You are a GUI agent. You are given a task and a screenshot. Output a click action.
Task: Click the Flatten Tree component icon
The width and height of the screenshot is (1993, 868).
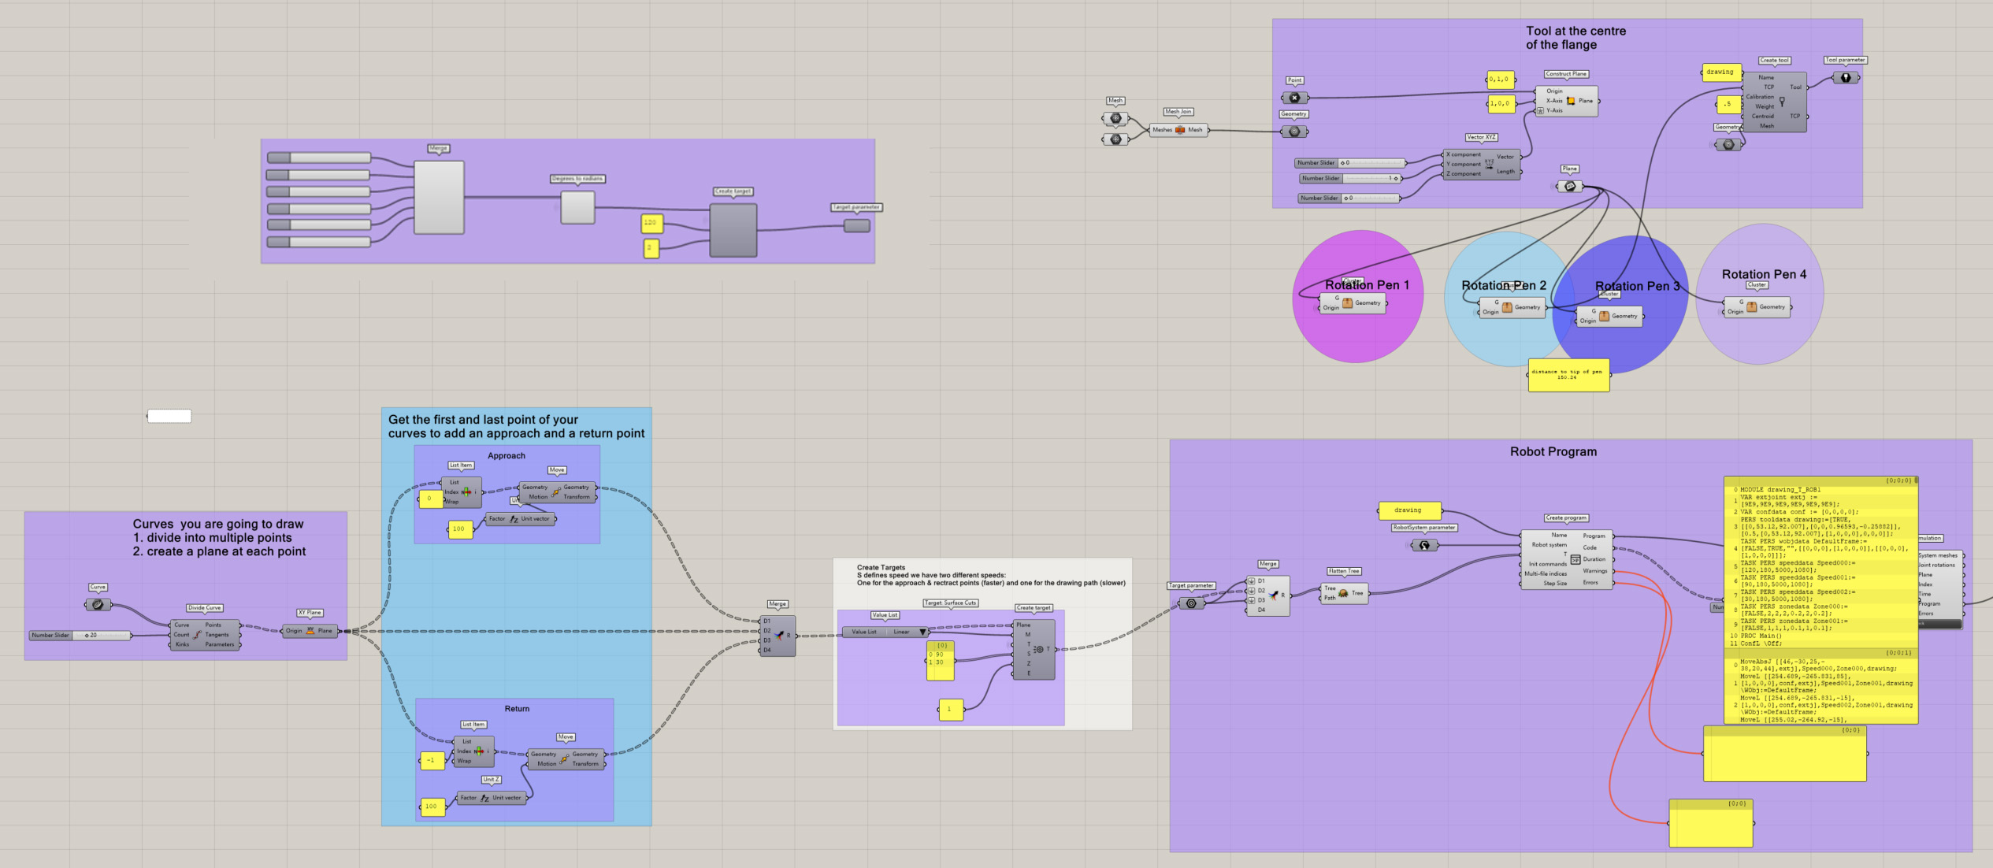point(1343,593)
